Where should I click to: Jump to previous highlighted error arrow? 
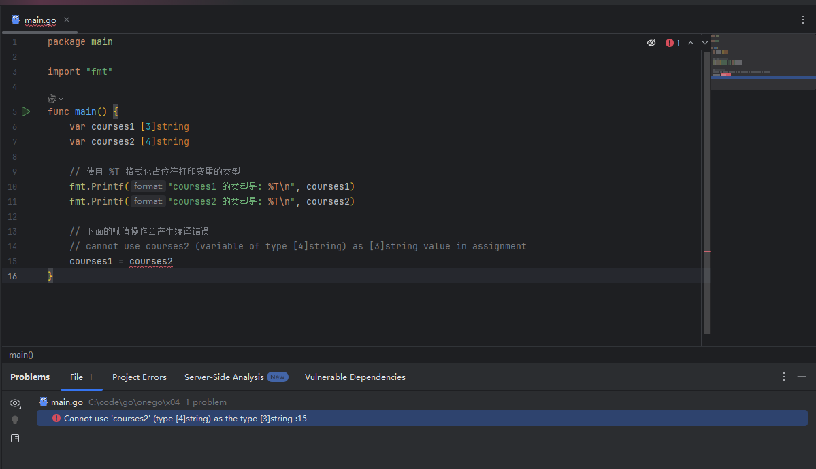tap(691, 43)
